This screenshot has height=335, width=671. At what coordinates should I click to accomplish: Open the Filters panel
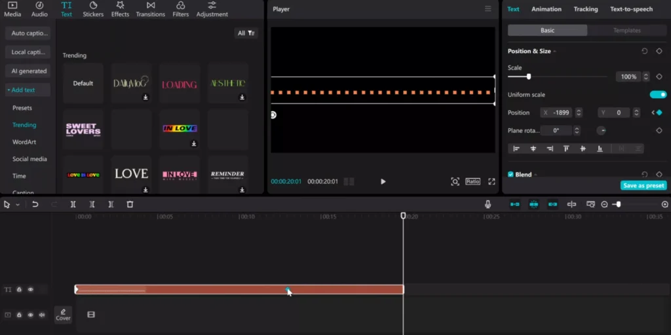(181, 9)
